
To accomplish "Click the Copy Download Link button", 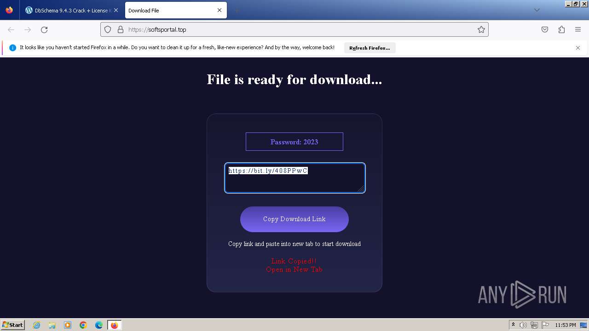I will click(x=294, y=219).
